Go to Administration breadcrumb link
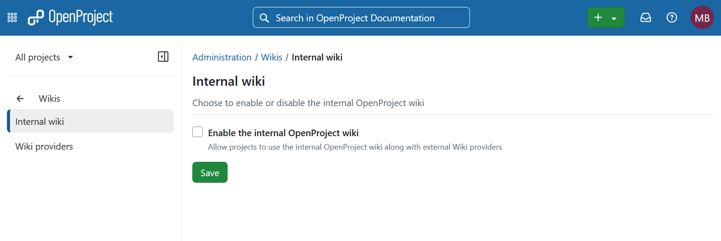Screen dimensions: 721x241 (x=222, y=57)
